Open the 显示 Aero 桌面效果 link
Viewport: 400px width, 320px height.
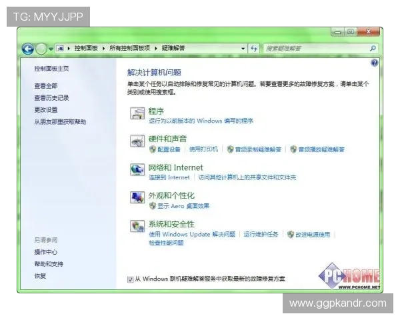pyautogui.click(x=183, y=206)
